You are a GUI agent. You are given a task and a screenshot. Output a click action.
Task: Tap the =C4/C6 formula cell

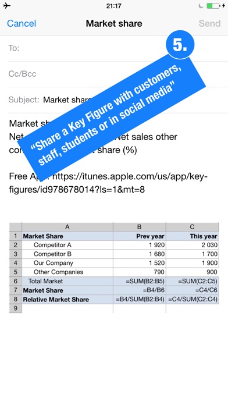[192, 290]
